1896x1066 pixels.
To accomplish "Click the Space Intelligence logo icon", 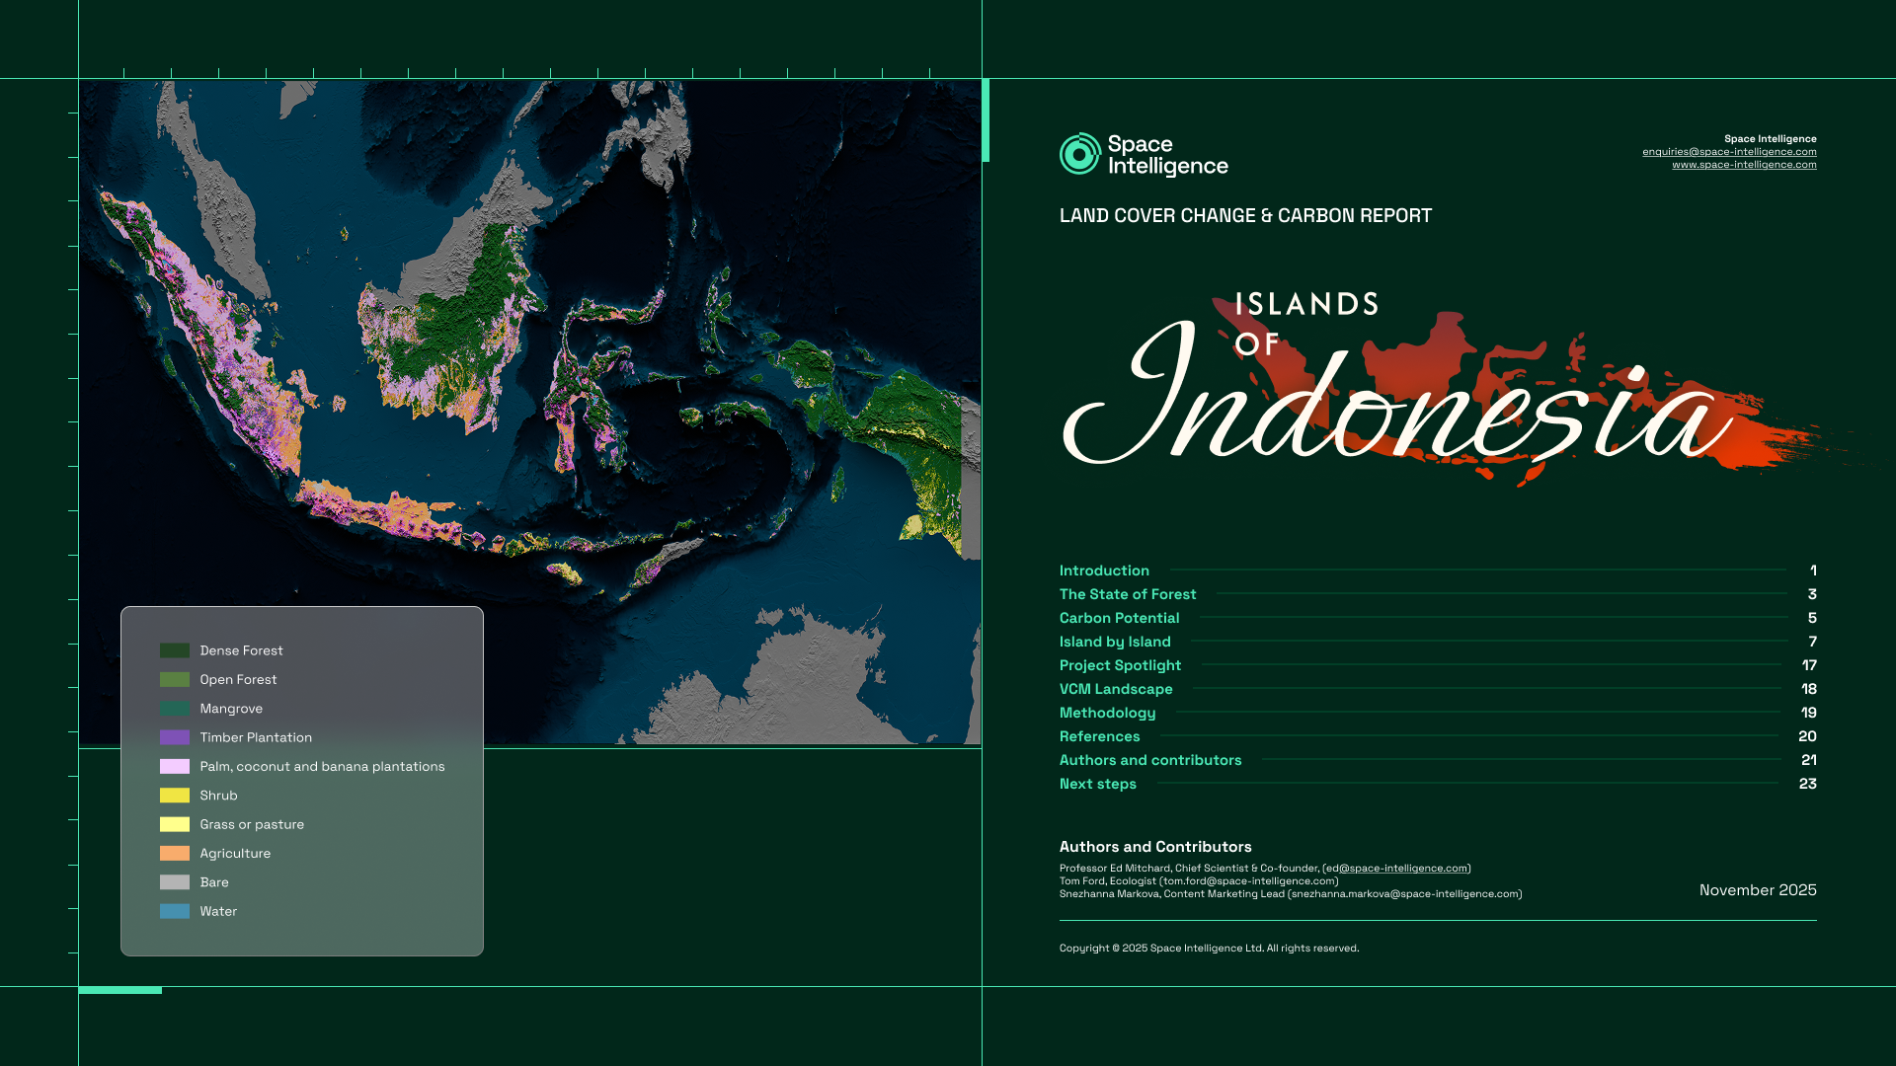I will [1079, 155].
